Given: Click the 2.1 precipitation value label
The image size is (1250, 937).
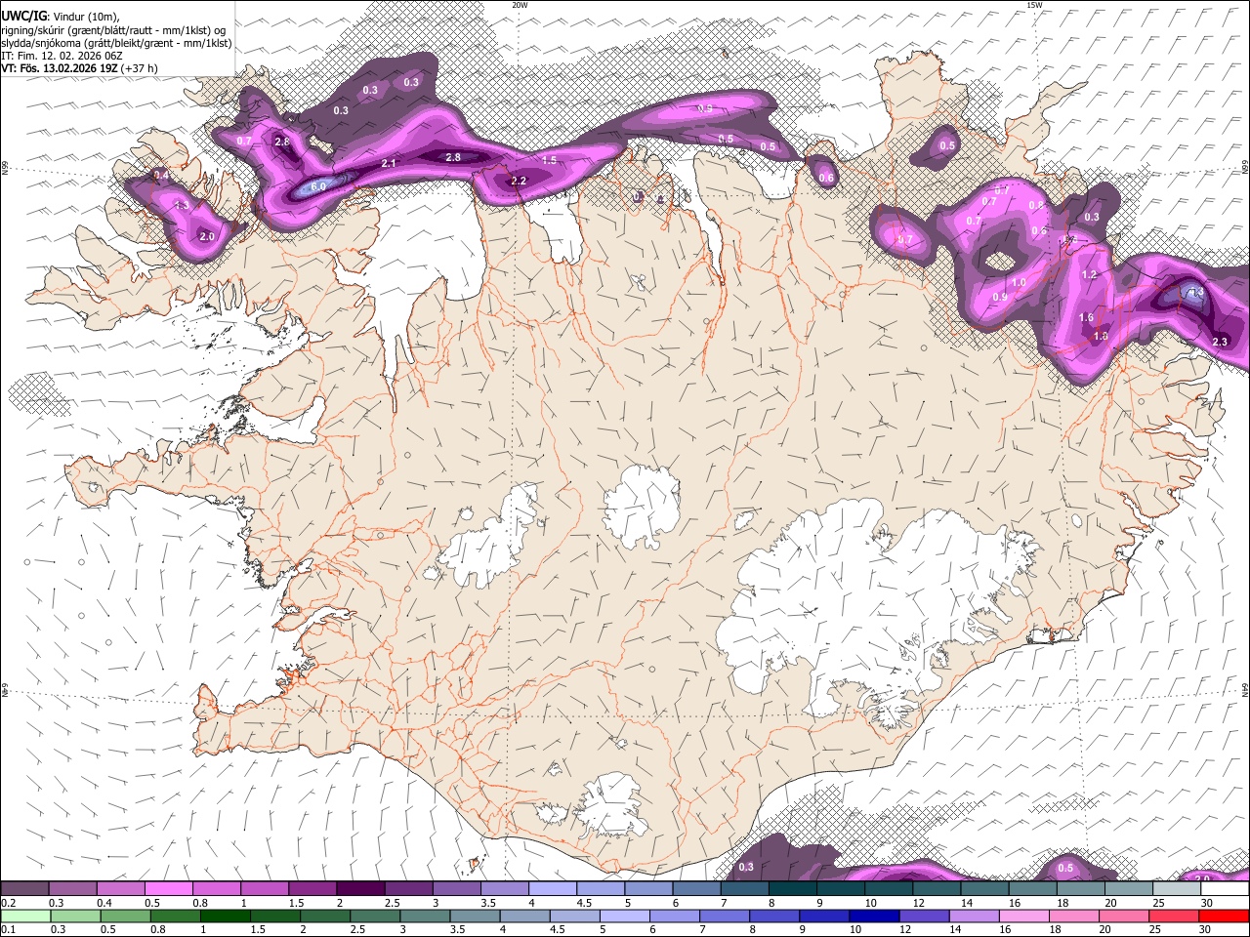Looking at the screenshot, I should [x=389, y=163].
